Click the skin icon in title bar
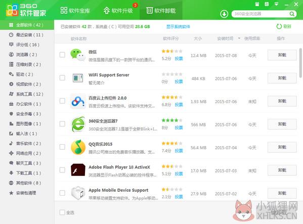Image resolution: width=303 pixels, height=224 pixels. tap(267, 4)
